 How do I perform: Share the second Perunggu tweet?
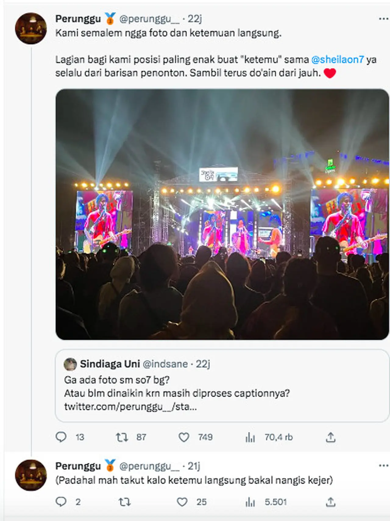(x=331, y=502)
